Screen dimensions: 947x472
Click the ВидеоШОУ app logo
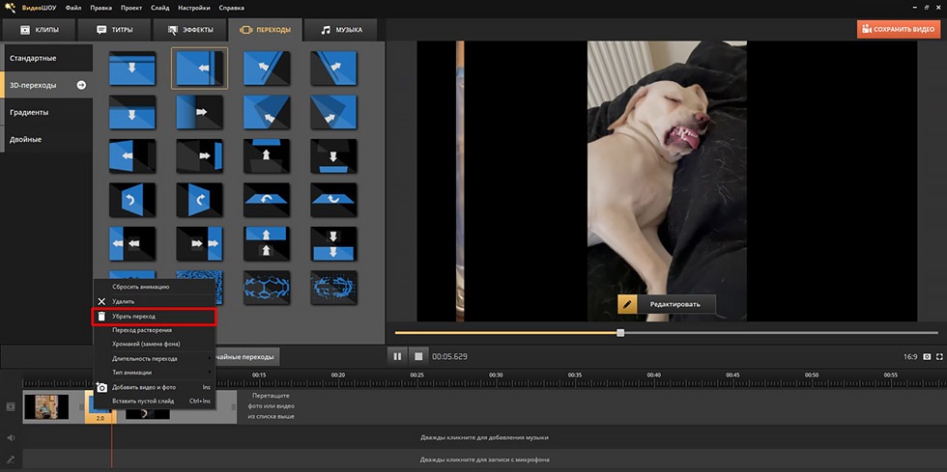(x=9, y=8)
